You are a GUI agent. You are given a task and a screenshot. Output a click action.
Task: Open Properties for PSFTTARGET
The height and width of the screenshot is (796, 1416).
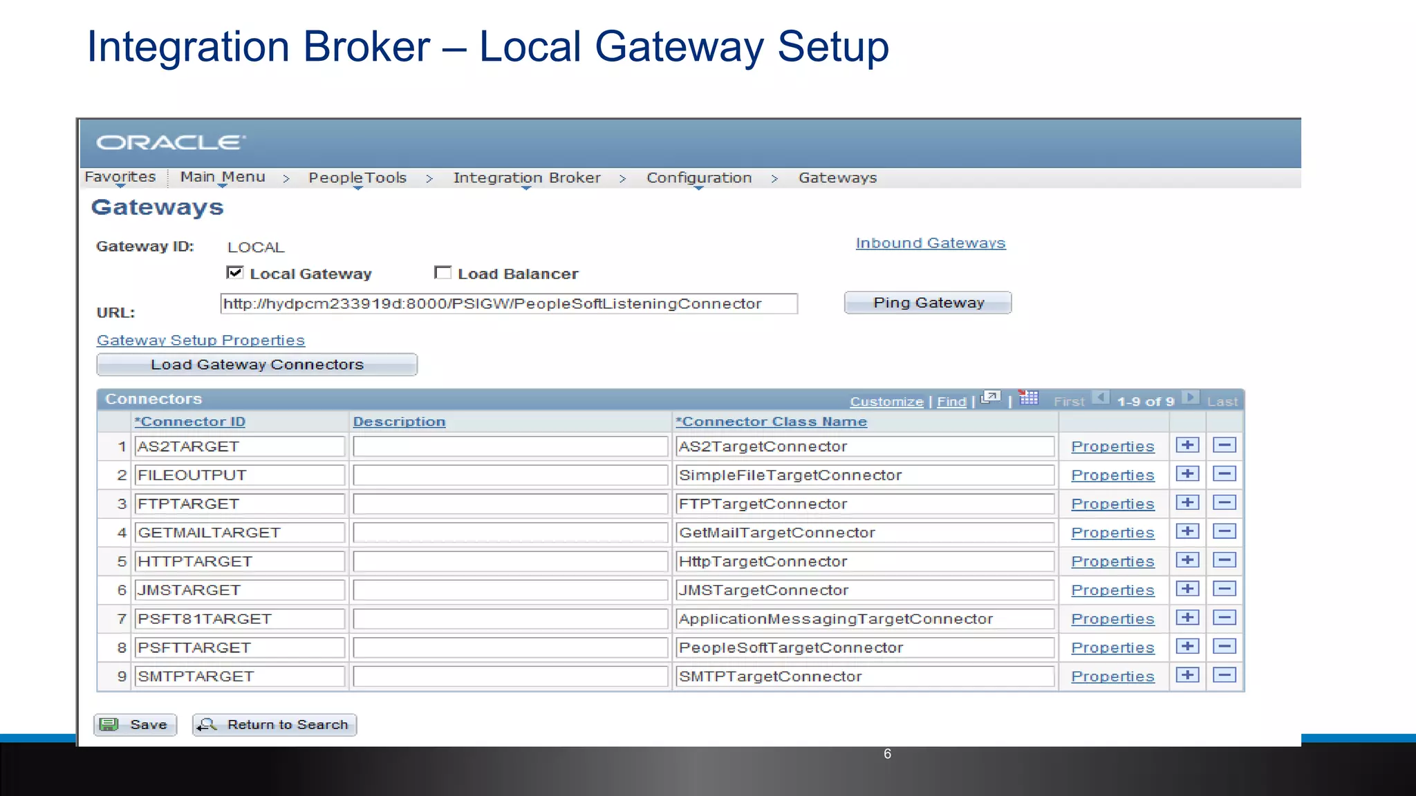(x=1112, y=647)
